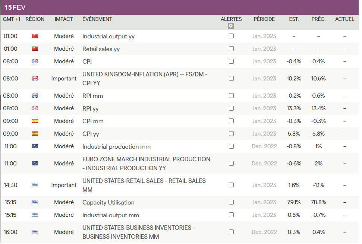Image resolution: width=362 pixels, height=244 pixels.
Task: Click UK flag in the RPI yy row
Action: (35, 108)
